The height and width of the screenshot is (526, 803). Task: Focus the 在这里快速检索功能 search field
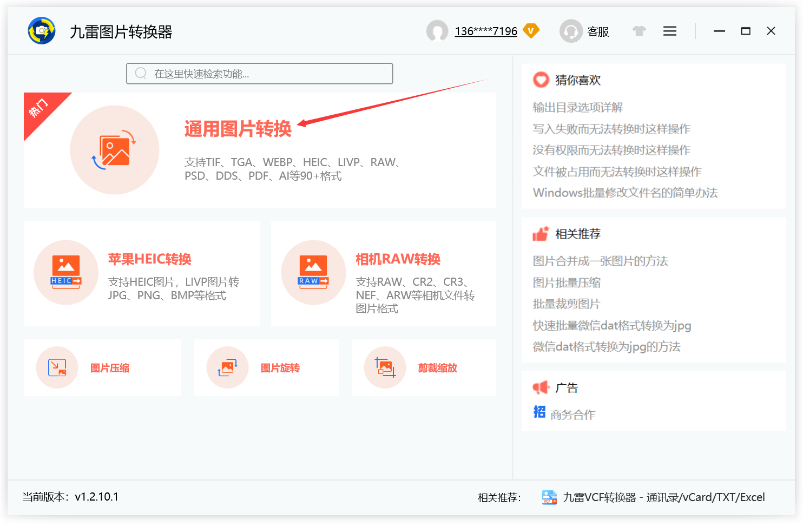coord(260,74)
